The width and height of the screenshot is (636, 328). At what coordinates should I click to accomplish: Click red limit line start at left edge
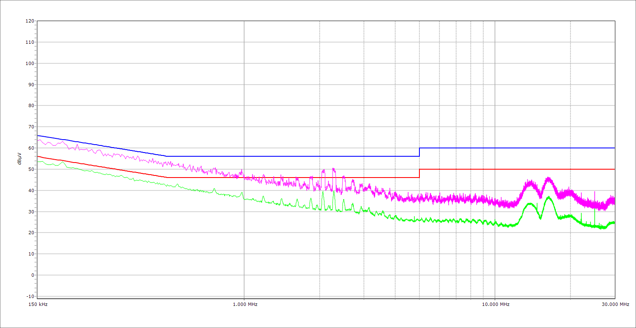(38, 156)
